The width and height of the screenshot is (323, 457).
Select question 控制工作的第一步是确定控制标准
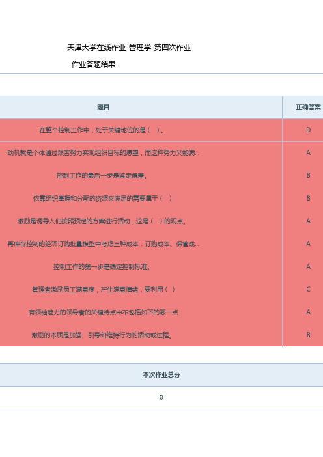102,266
